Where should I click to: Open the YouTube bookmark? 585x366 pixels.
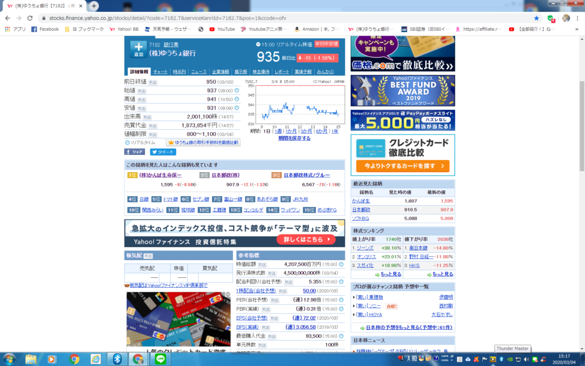tap(222, 29)
